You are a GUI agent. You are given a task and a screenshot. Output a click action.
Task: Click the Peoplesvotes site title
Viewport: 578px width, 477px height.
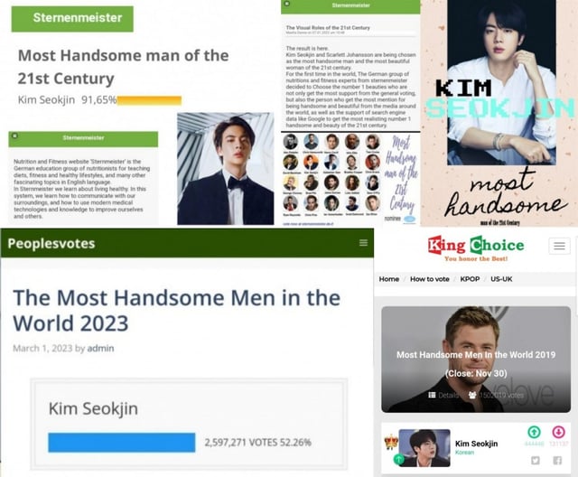51,243
